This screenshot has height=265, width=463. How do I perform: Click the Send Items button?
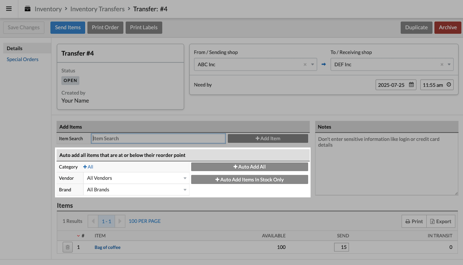[68, 27]
